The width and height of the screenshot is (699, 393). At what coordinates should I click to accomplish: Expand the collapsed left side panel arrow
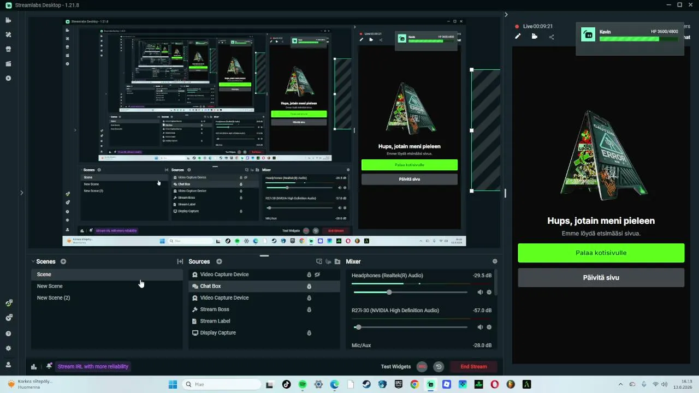22,193
